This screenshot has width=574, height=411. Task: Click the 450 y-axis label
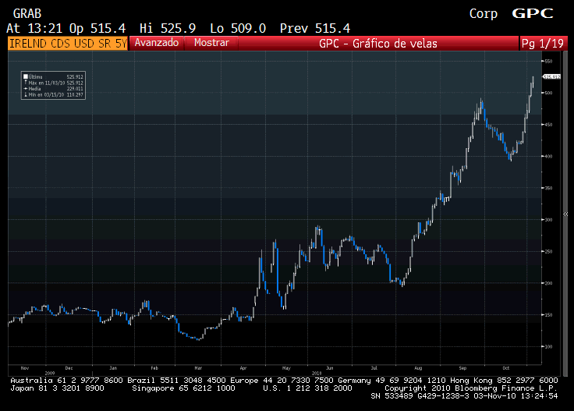(548, 125)
